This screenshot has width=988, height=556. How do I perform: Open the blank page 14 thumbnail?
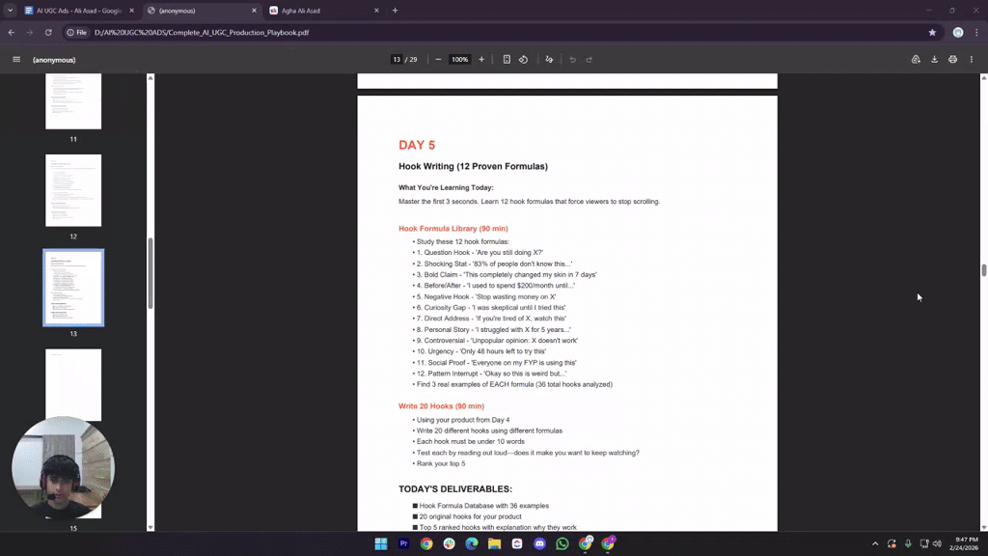[73, 384]
